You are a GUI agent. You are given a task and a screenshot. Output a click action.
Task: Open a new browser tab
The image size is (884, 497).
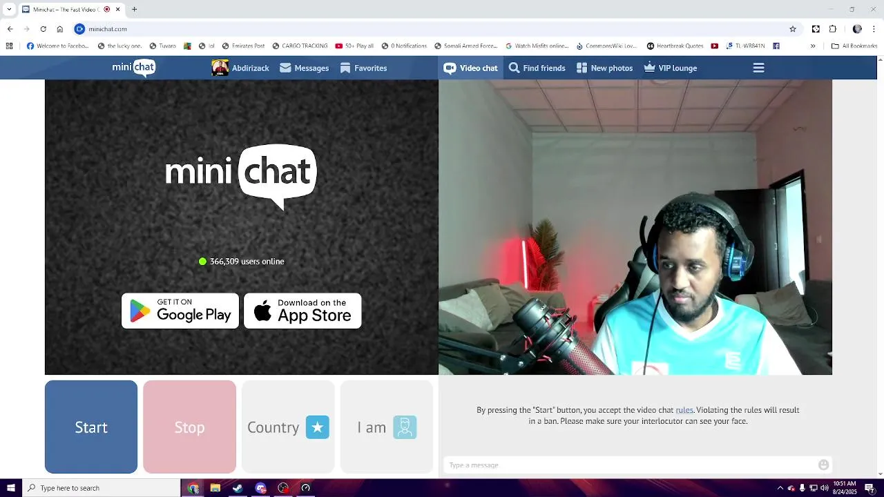pos(135,10)
